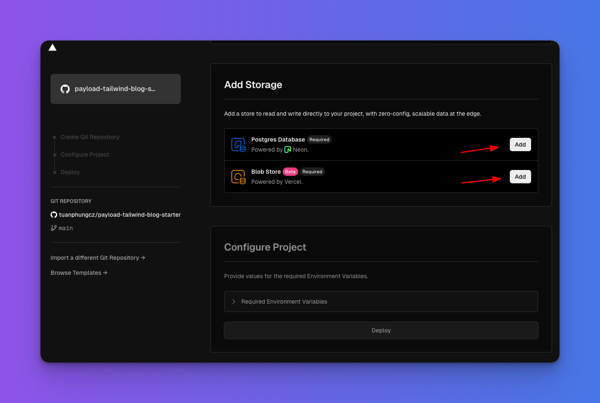Click the Blob Store storage icon
This screenshot has width=600, height=403.
[x=238, y=177]
